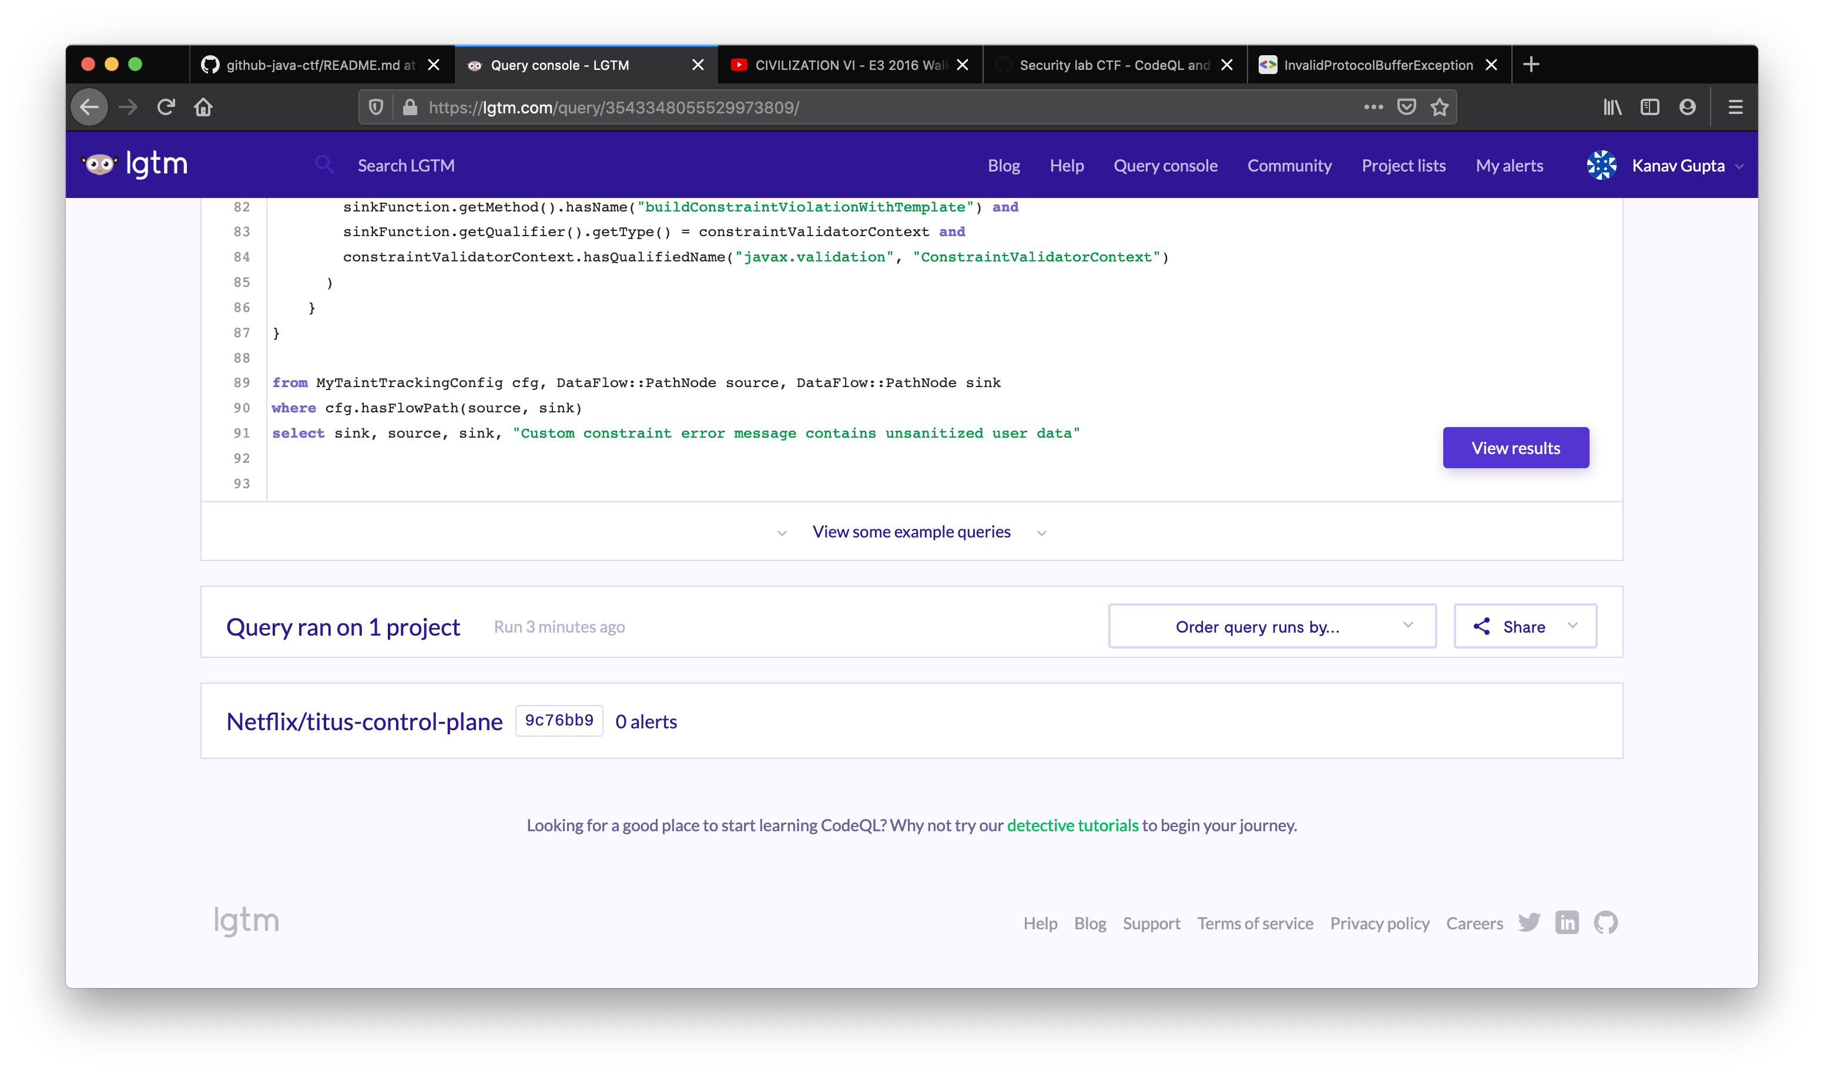
Task: Click the Save to Pocket icon
Action: point(1406,107)
